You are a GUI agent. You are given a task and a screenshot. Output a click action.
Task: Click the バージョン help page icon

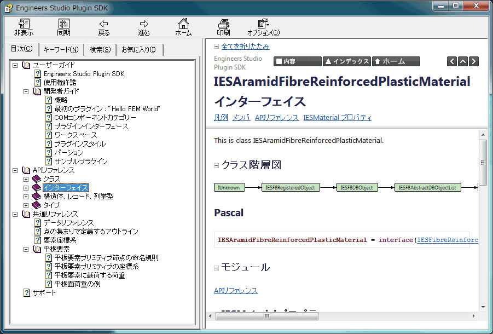click(x=48, y=153)
